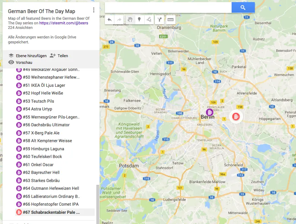Click the map title German Beer Of The Day Map
Screen dimensions: 296x224
click(x=42, y=11)
